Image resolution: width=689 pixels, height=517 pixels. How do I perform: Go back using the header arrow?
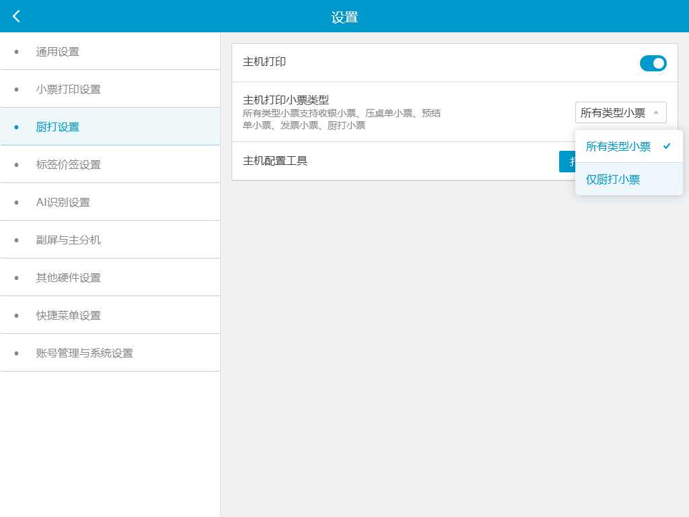(x=16, y=16)
